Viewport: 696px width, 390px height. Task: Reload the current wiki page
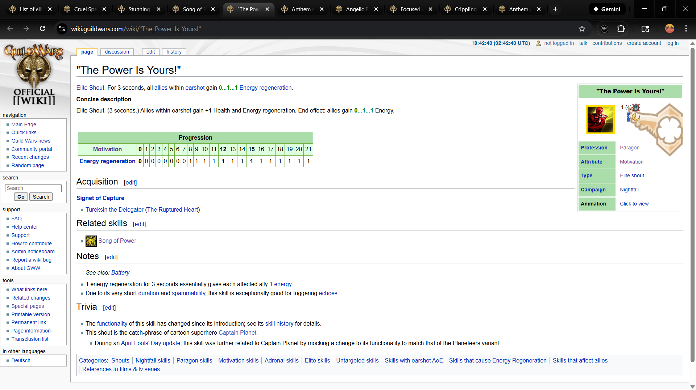coord(43,29)
